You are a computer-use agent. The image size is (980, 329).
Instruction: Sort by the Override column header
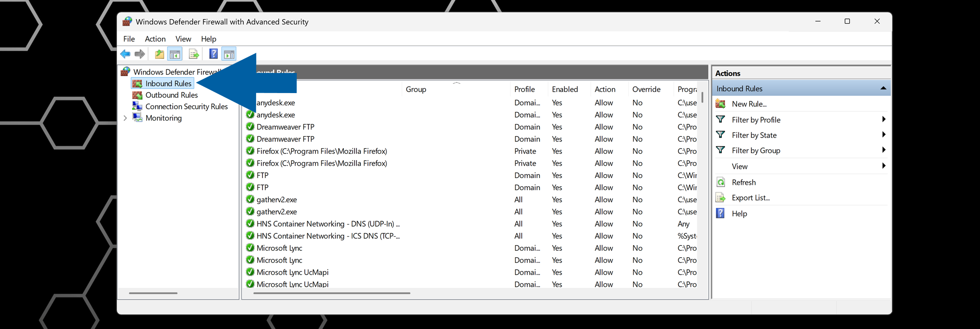[x=650, y=89]
